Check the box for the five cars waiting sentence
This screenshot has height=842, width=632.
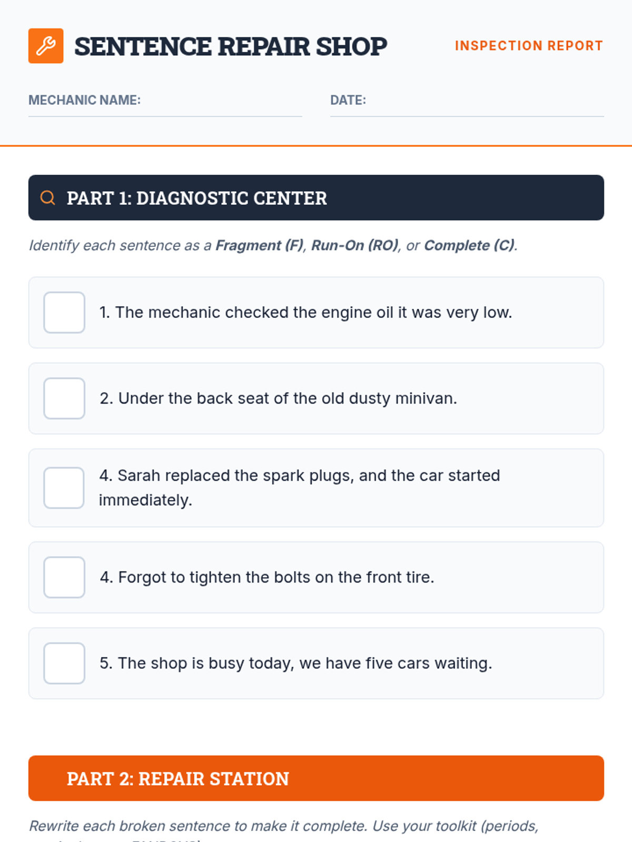point(64,663)
